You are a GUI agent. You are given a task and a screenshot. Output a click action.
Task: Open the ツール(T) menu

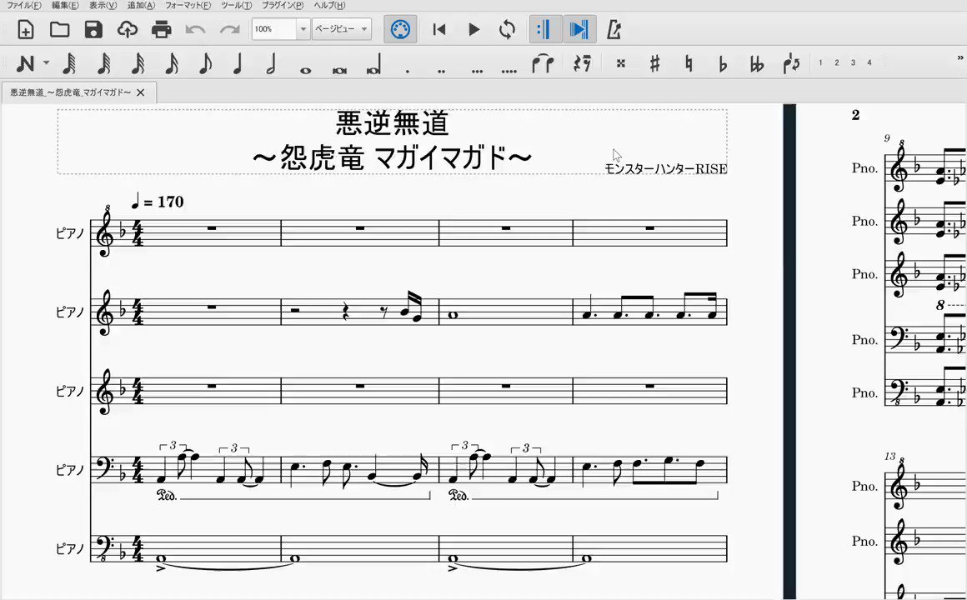coord(237,5)
